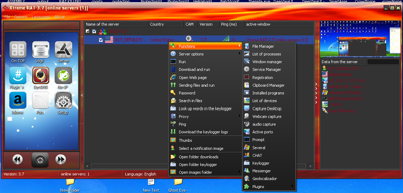The width and height of the screenshot is (403, 193).
Task: Click the remote desktop preview thumbnail
Action: point(360,39)
